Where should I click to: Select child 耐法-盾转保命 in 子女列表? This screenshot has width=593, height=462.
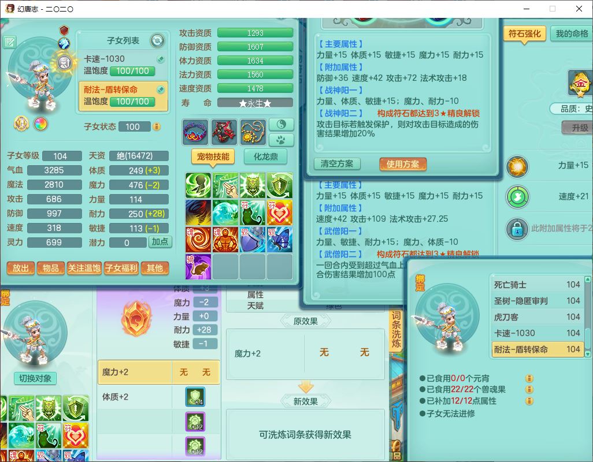123,96
